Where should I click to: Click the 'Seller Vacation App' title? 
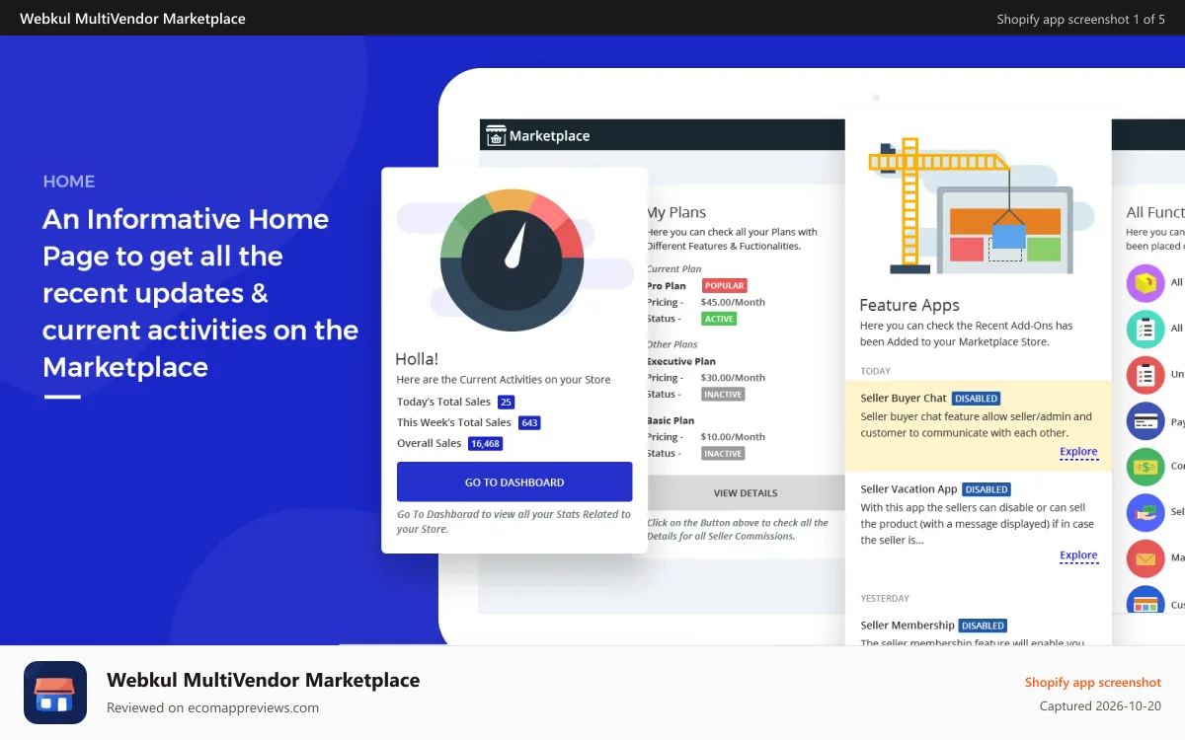click(908, 488)
